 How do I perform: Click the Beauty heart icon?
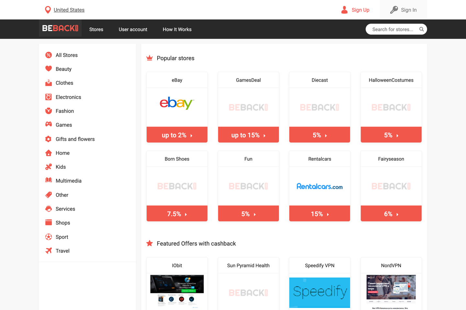pyautogui.click(x=49, y=69)
